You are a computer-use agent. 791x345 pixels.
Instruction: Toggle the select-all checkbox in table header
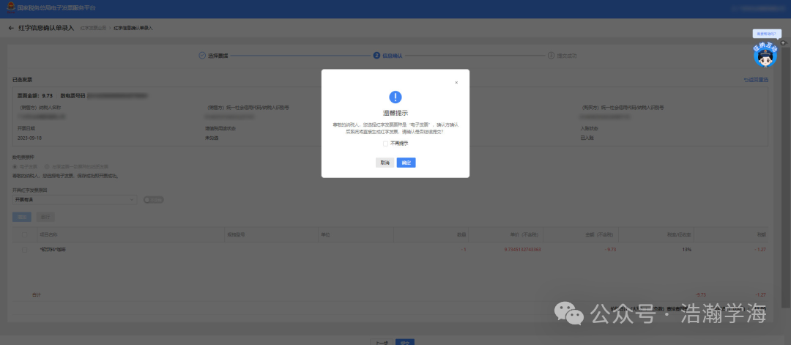(26, 234)
